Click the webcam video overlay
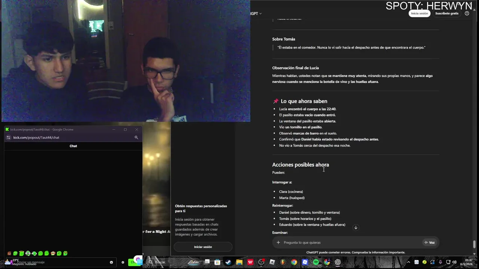Image resolution: width=479 pixels, height=269 pixels. (126, 61)
